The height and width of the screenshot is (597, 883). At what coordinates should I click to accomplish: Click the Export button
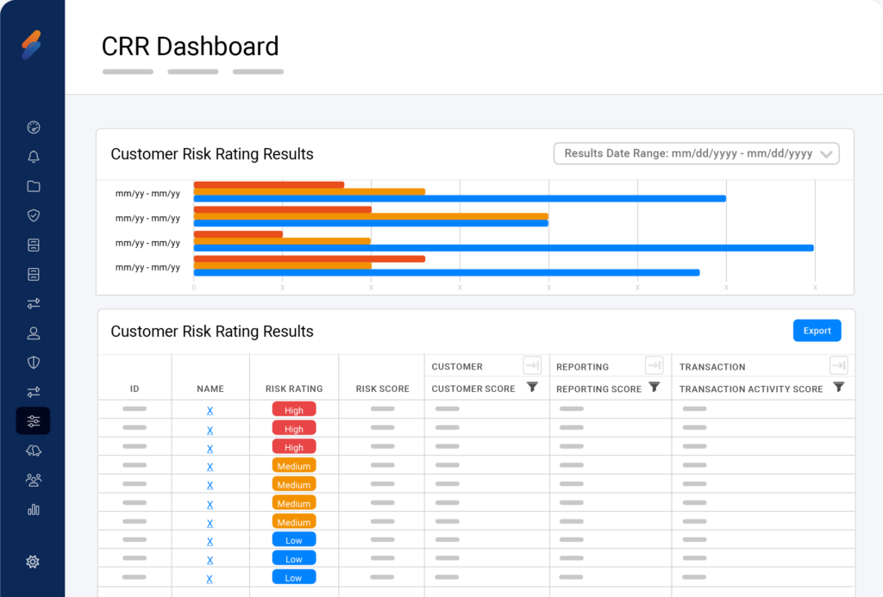pos(817,331)
